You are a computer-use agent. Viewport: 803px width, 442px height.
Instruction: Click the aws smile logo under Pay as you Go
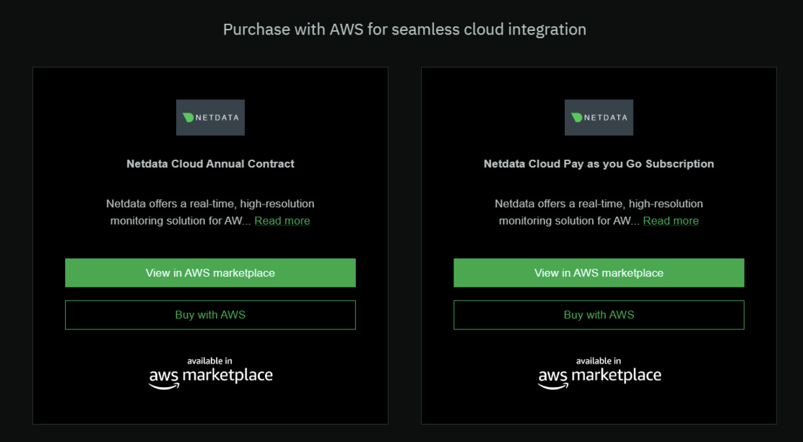(552, 378)
